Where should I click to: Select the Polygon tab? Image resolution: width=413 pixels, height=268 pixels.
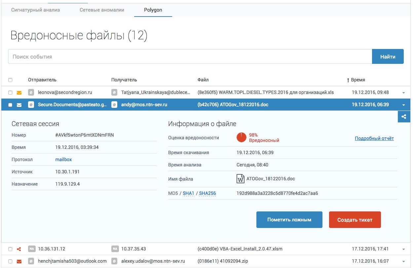pos(153,10)
